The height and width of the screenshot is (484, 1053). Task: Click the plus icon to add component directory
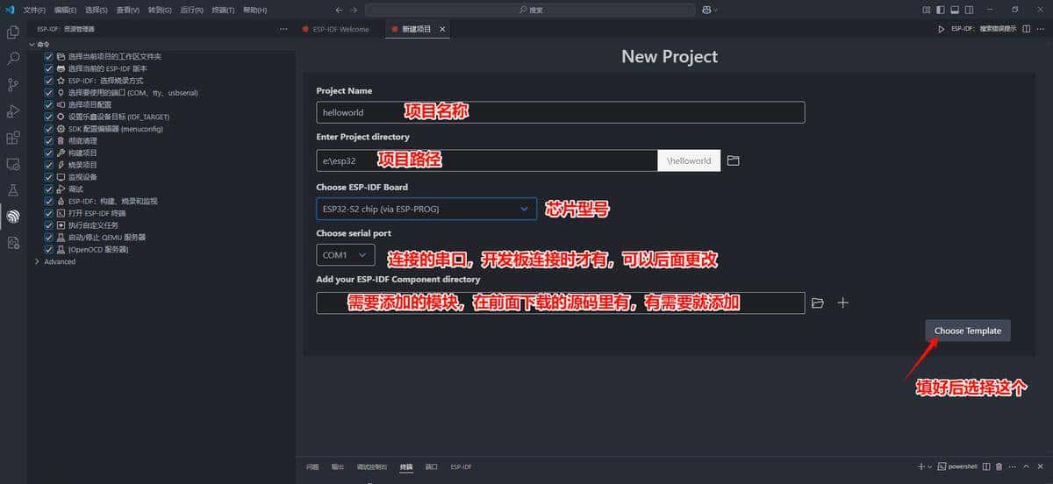843,302
